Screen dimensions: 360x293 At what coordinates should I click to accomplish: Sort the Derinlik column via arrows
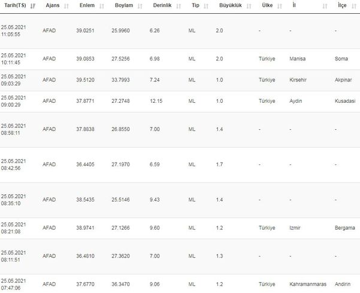(175, 6)
